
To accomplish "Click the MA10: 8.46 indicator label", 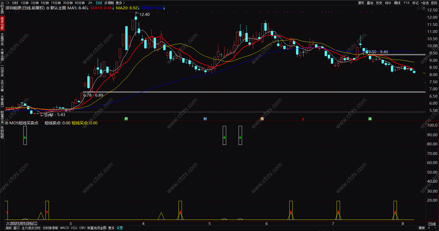I will (x=102, y=8).
